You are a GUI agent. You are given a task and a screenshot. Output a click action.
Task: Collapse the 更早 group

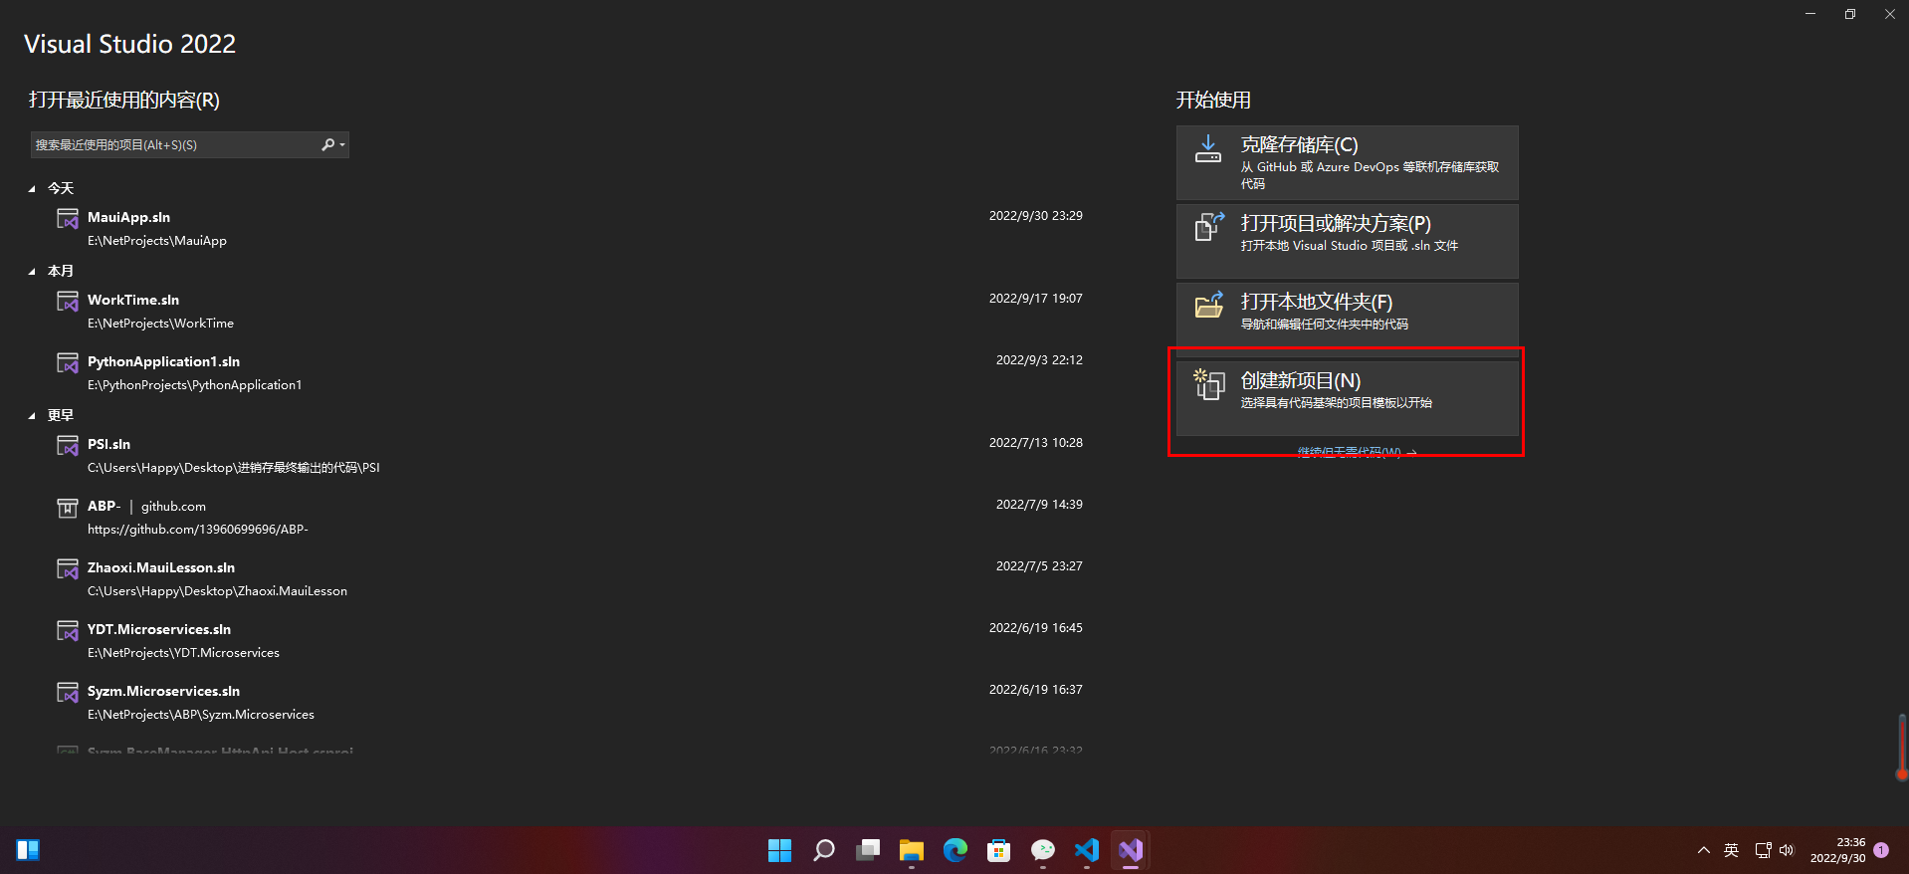tap(32, 416)
